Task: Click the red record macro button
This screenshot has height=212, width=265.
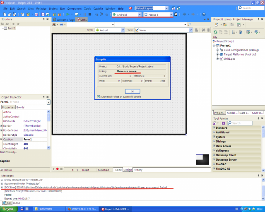Action: click(x=58, y=169)
